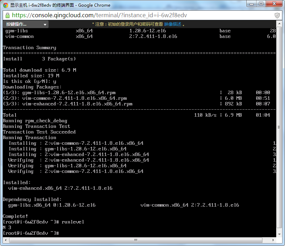This screenshot has width=285, height=246.
Task: Click the vertical scrollbar up arrow
Action: coord(279,24)
